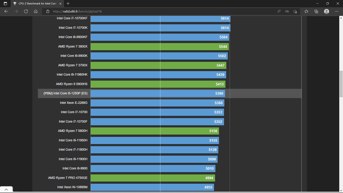Click the 5128 score value

[x=212, y=150]
